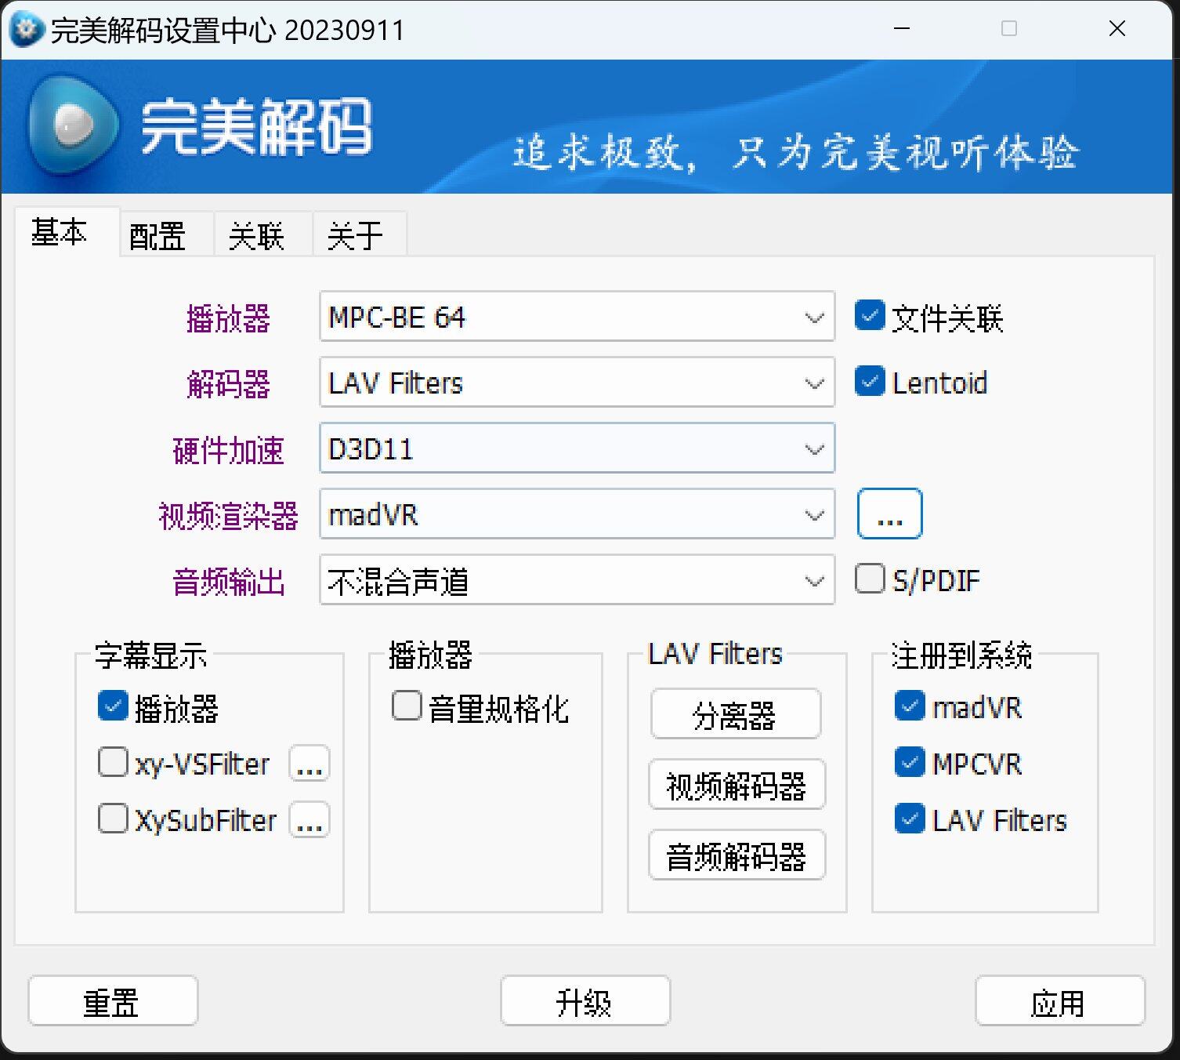The height and width of the screenshot is (1060, 1180).
Task: Open the 解码器 dropdown showing LAV Filters
Action: [577, 383]
